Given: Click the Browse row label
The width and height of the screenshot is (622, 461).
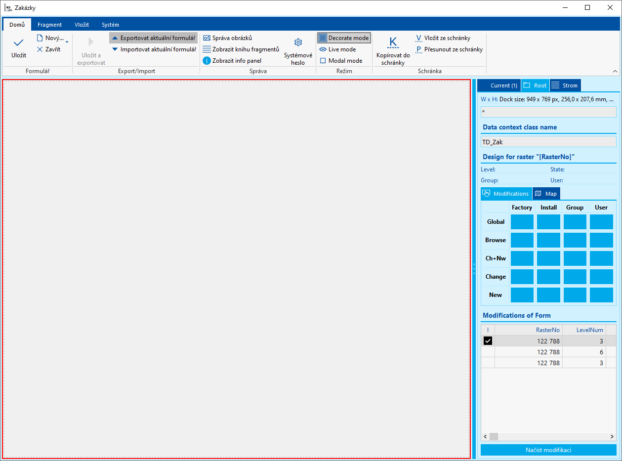Looking at the screenshot, I should click(x=496, y=240).
